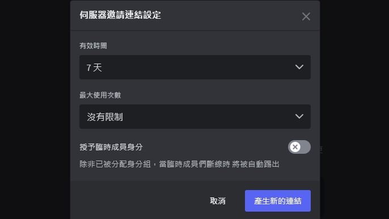Click the 沒有限制 selected value text

[x=105, y=117]
